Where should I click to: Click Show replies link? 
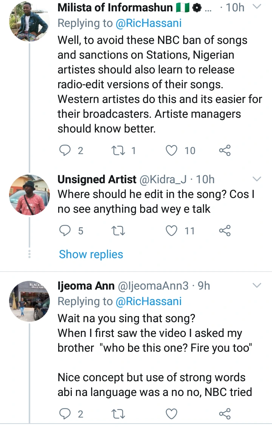[91, 254]
